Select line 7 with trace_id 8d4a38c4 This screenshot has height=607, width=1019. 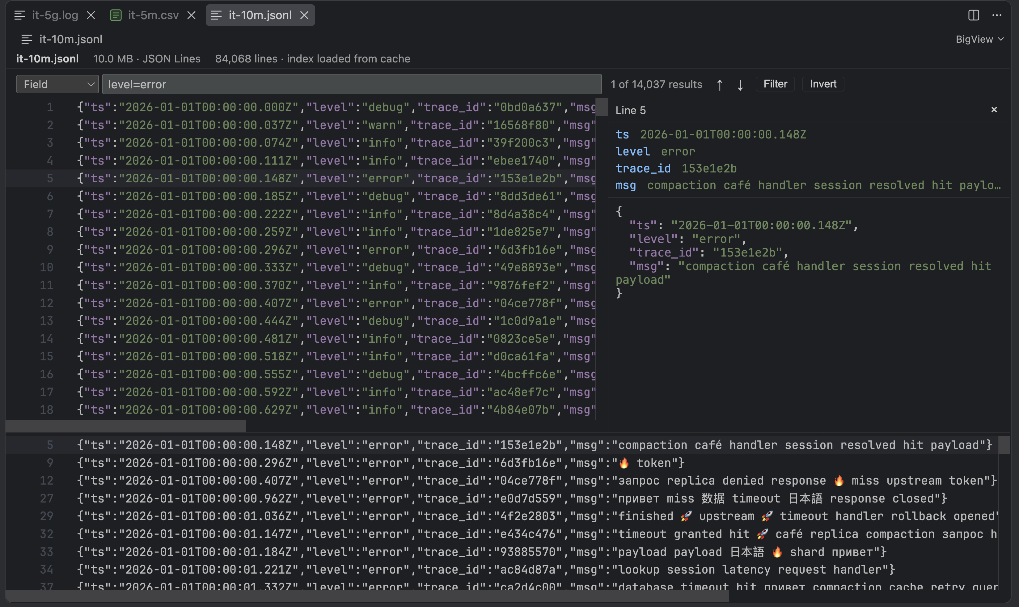coord(301,214)
